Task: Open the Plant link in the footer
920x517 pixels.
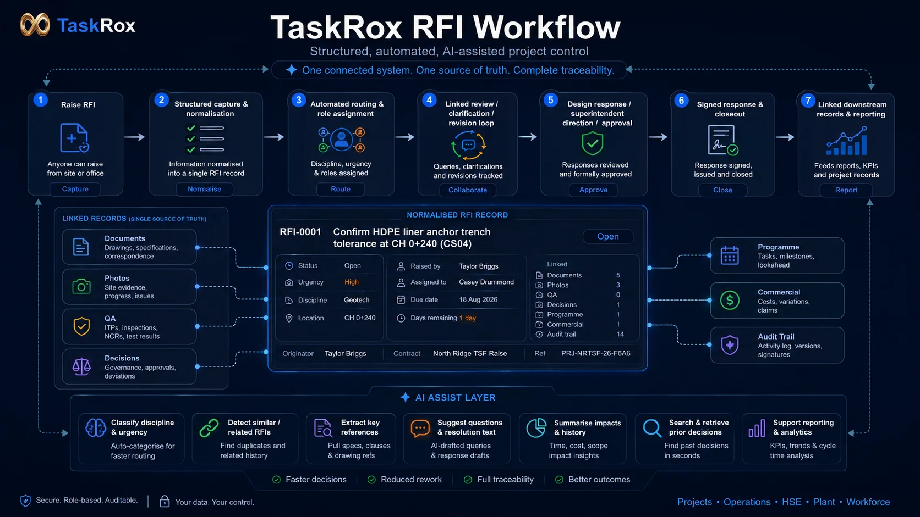Action: click(824, 502)
